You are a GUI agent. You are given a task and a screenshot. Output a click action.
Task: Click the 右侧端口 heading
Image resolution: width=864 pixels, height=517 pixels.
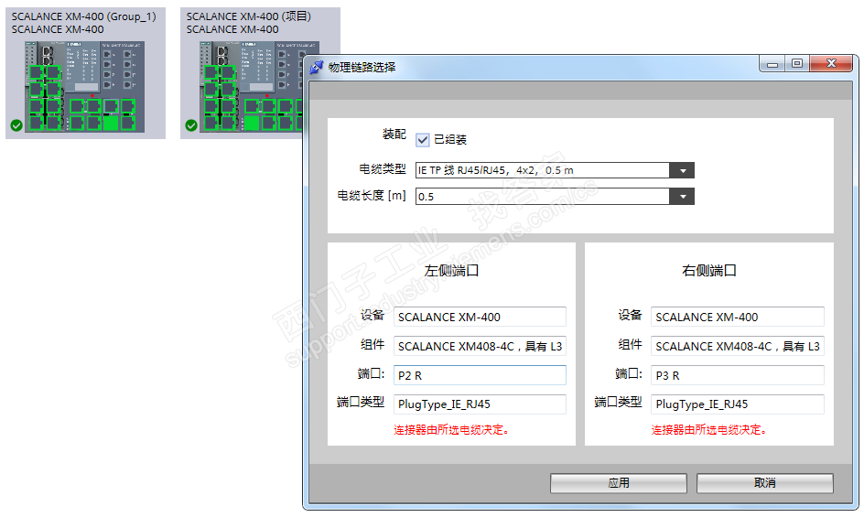coord(709,271)
